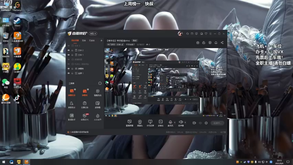Add the camera (摄像头) source
The image size is (293, 165).
140,123
